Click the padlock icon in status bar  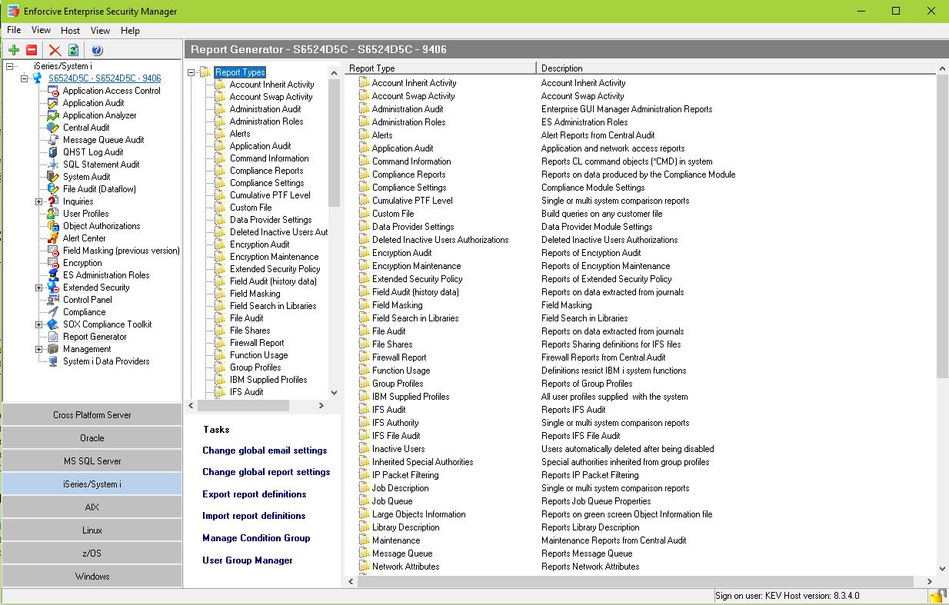[x=937, y=596]
